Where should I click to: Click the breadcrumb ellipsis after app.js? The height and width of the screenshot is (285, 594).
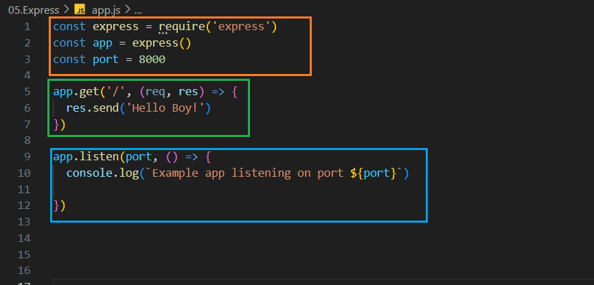coord(138,12)
